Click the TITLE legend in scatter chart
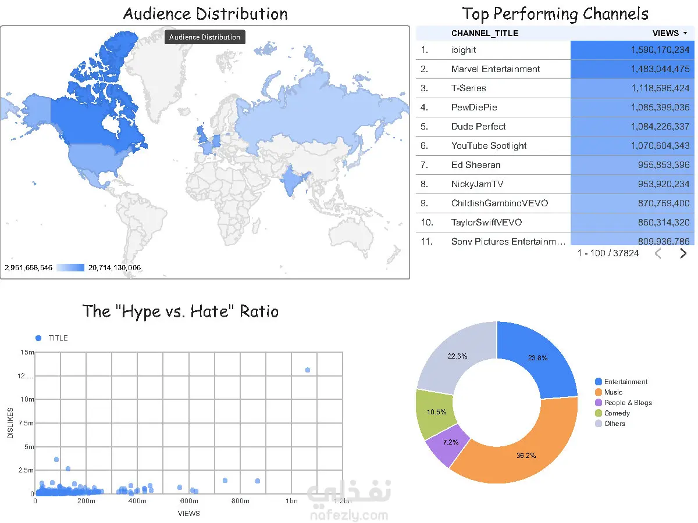 click(x=51, y=338)
